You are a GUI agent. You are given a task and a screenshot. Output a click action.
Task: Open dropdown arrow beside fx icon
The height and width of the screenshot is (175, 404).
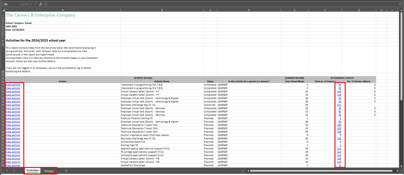tap(44, 4)
